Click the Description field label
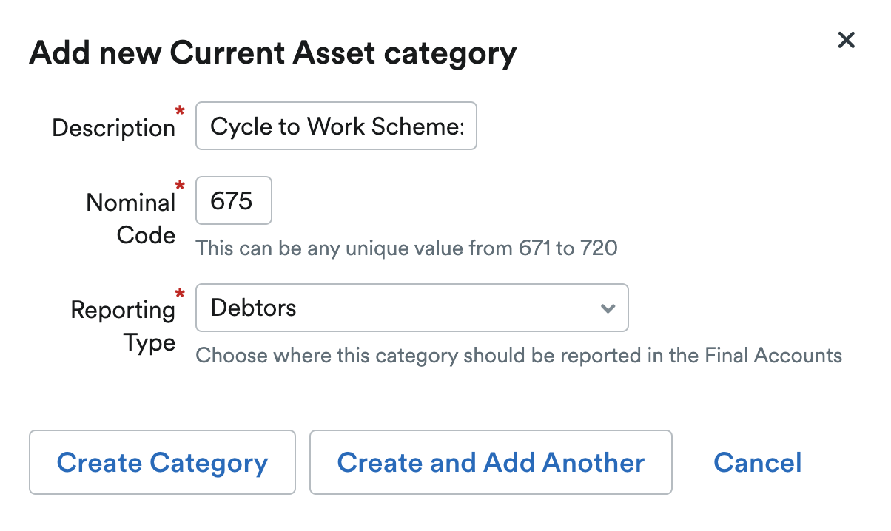The height and width of the screenshot is (531, 891). (x=113, y=128)
